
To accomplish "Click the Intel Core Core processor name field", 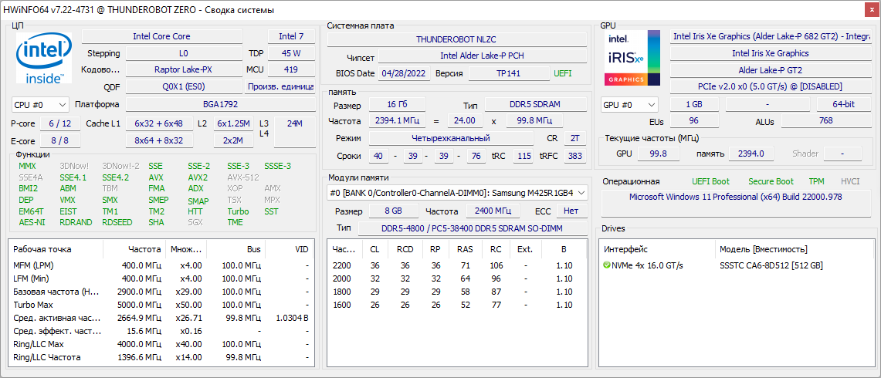I will click(161, 36).
